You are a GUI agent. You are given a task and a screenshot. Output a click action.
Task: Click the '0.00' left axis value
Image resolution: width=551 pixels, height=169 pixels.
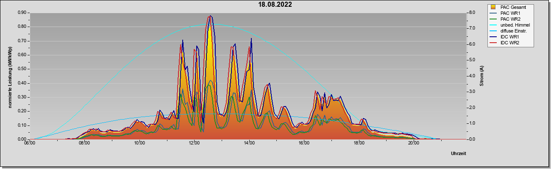point(22,139)
